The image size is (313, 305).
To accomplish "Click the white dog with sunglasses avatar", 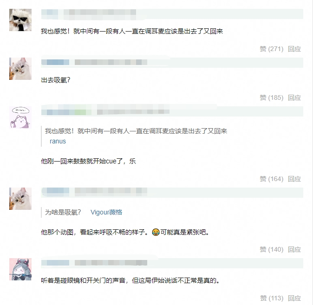I will point(20,20).
